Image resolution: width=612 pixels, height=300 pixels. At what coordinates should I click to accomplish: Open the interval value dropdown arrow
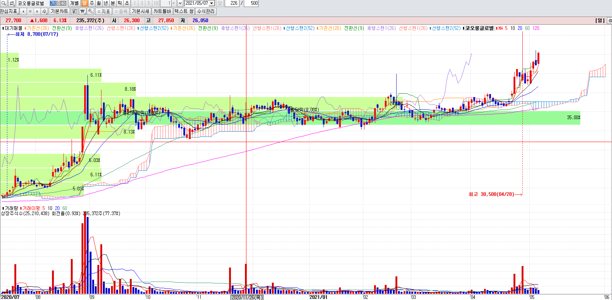pos(174,3)
